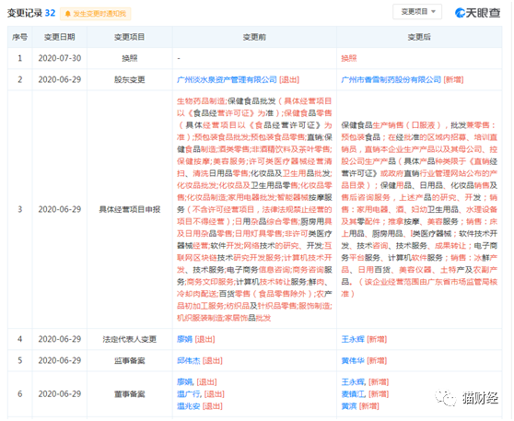Select the date in row 2 股东变更
Viewport: 514px width, 421px height.
pyautogui.click(x=60, y=79)
